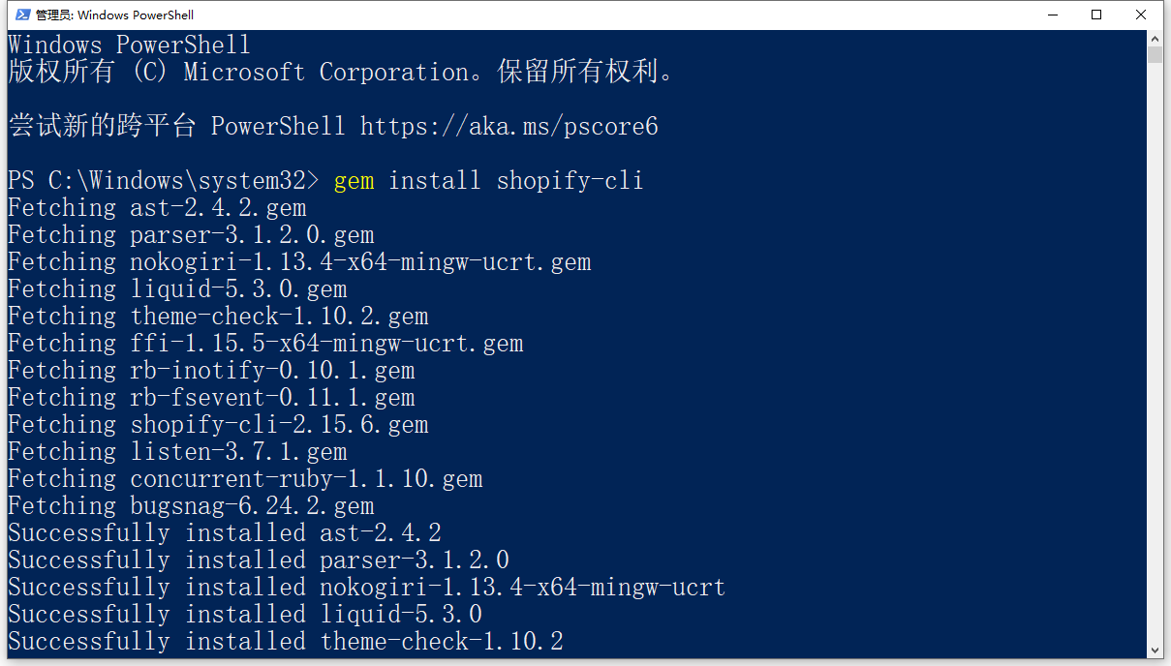Click the "Fetching shopify-cli-2.15.6.gem" line
1171x666 pixels.
(217, 425)
